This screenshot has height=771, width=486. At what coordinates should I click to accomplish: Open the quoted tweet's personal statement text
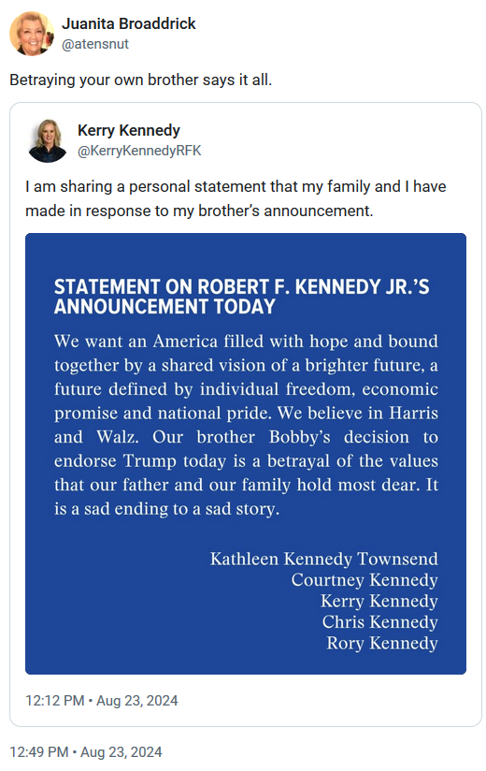coord(236,198)
